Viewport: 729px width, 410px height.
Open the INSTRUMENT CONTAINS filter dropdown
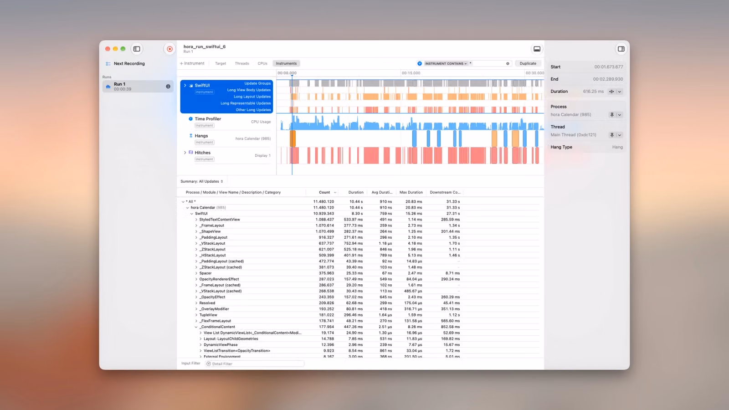click(446, 63)
